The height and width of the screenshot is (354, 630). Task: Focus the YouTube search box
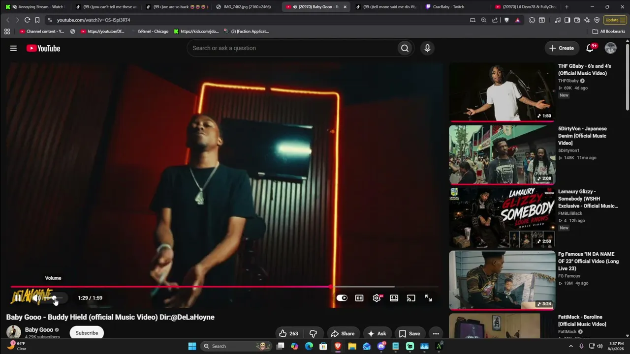click(x=292, y=48)
